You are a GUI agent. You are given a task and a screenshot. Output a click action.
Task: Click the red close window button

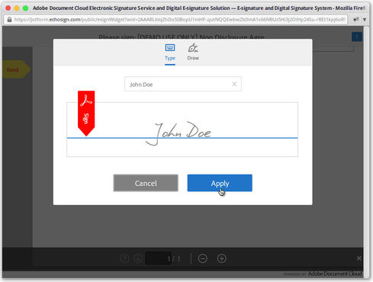8,8
